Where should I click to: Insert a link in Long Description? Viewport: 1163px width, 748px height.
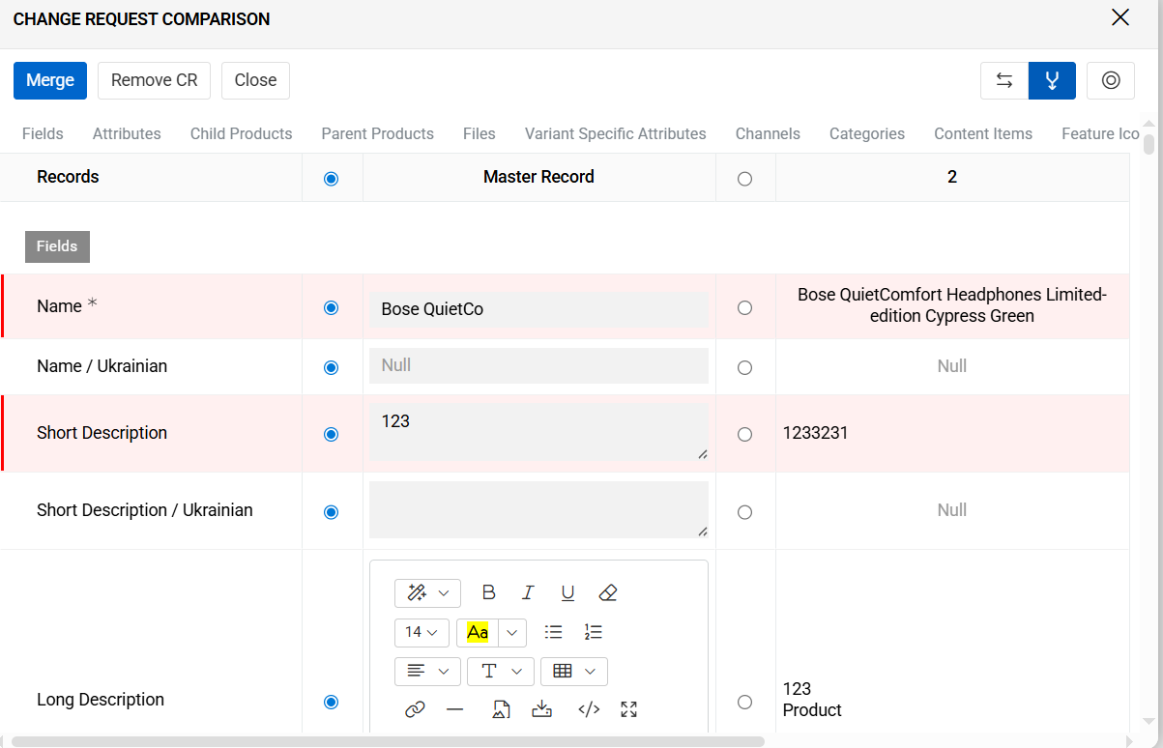[x=415, y=709]
